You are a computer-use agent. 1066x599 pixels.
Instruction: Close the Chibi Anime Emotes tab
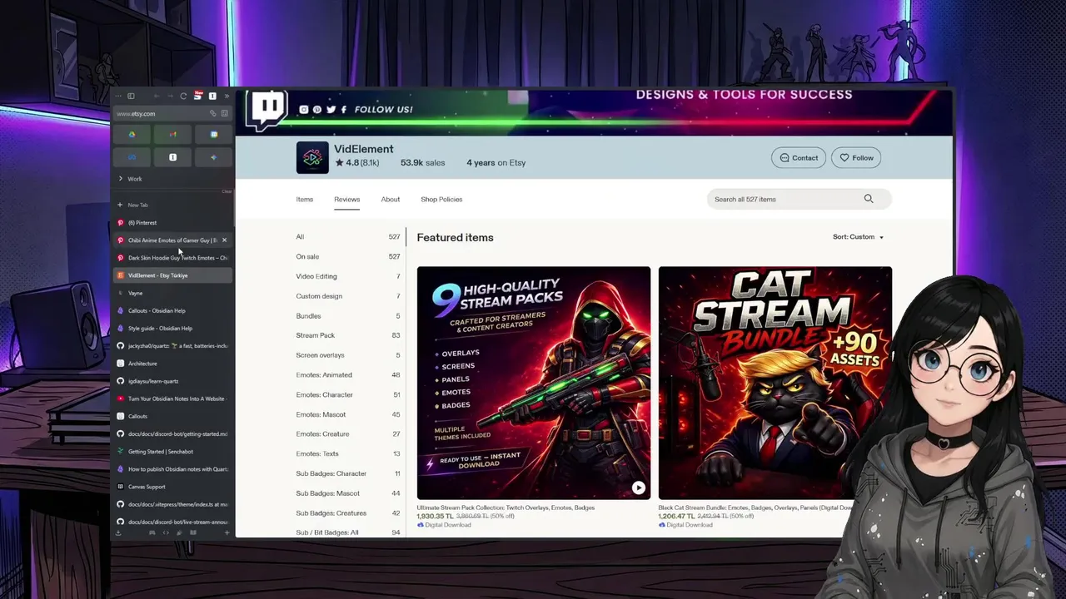pos(224,240)
